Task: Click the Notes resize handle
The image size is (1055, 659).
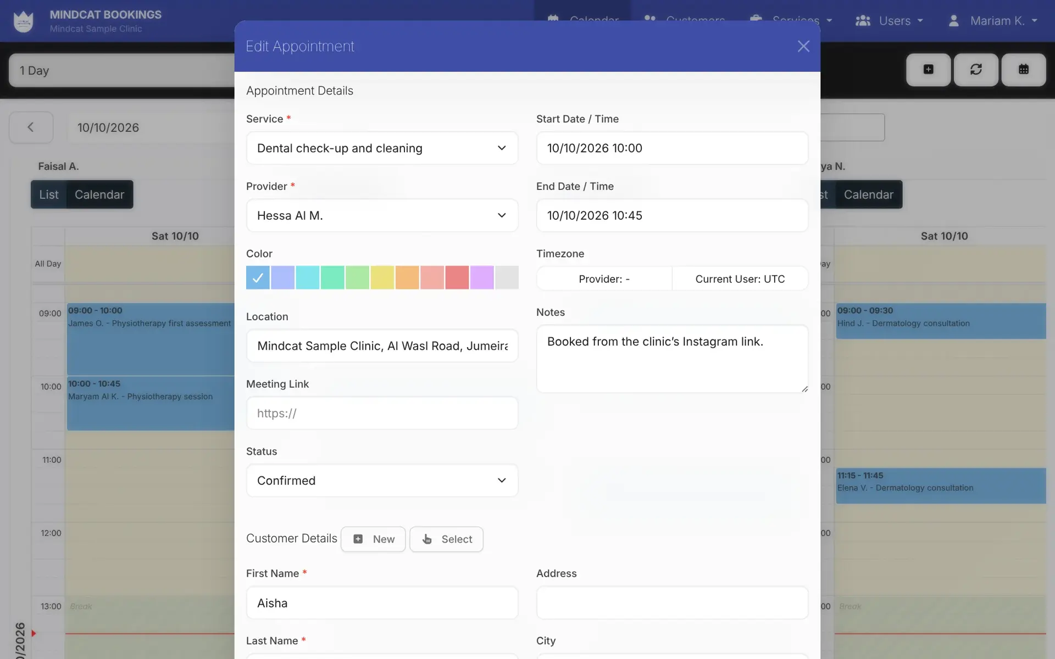Action: [x=804, y=389]
